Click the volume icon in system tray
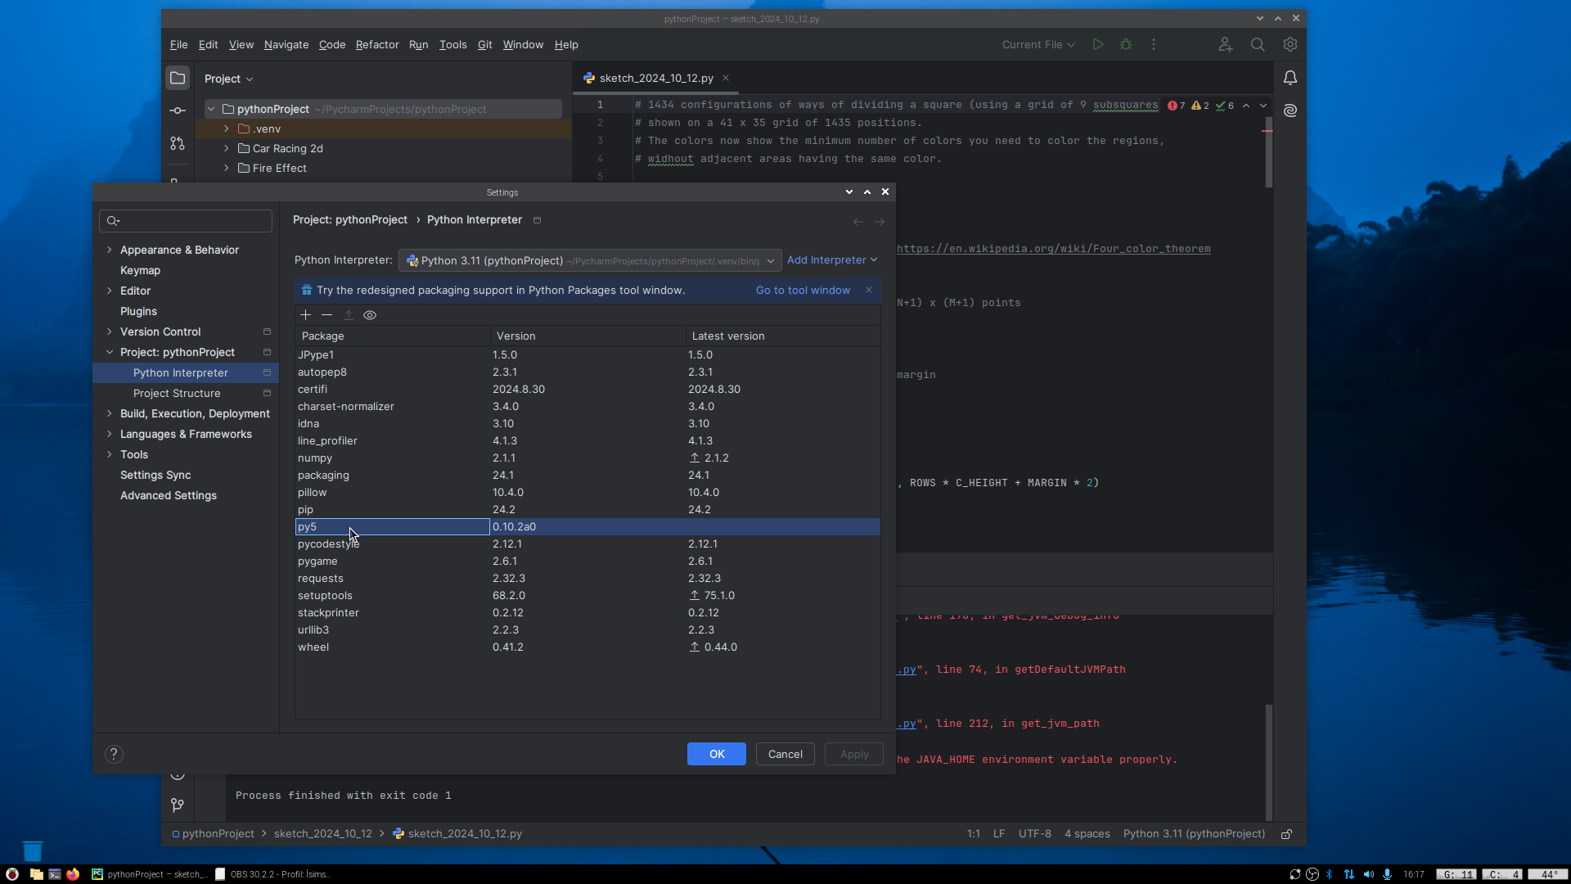Screen dimensions: 1571x884 click(x=1369, y=874)
